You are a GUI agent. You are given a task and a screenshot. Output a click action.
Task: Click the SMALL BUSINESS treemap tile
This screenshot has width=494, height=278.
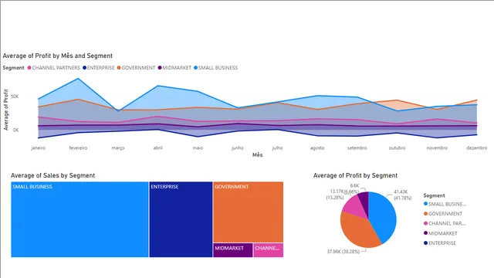(80, 219)
